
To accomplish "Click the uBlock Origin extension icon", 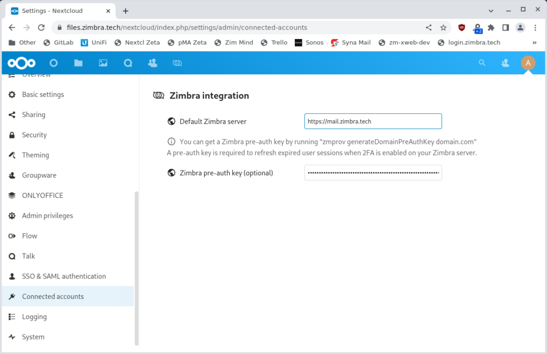I will click(x=460, y=27).
